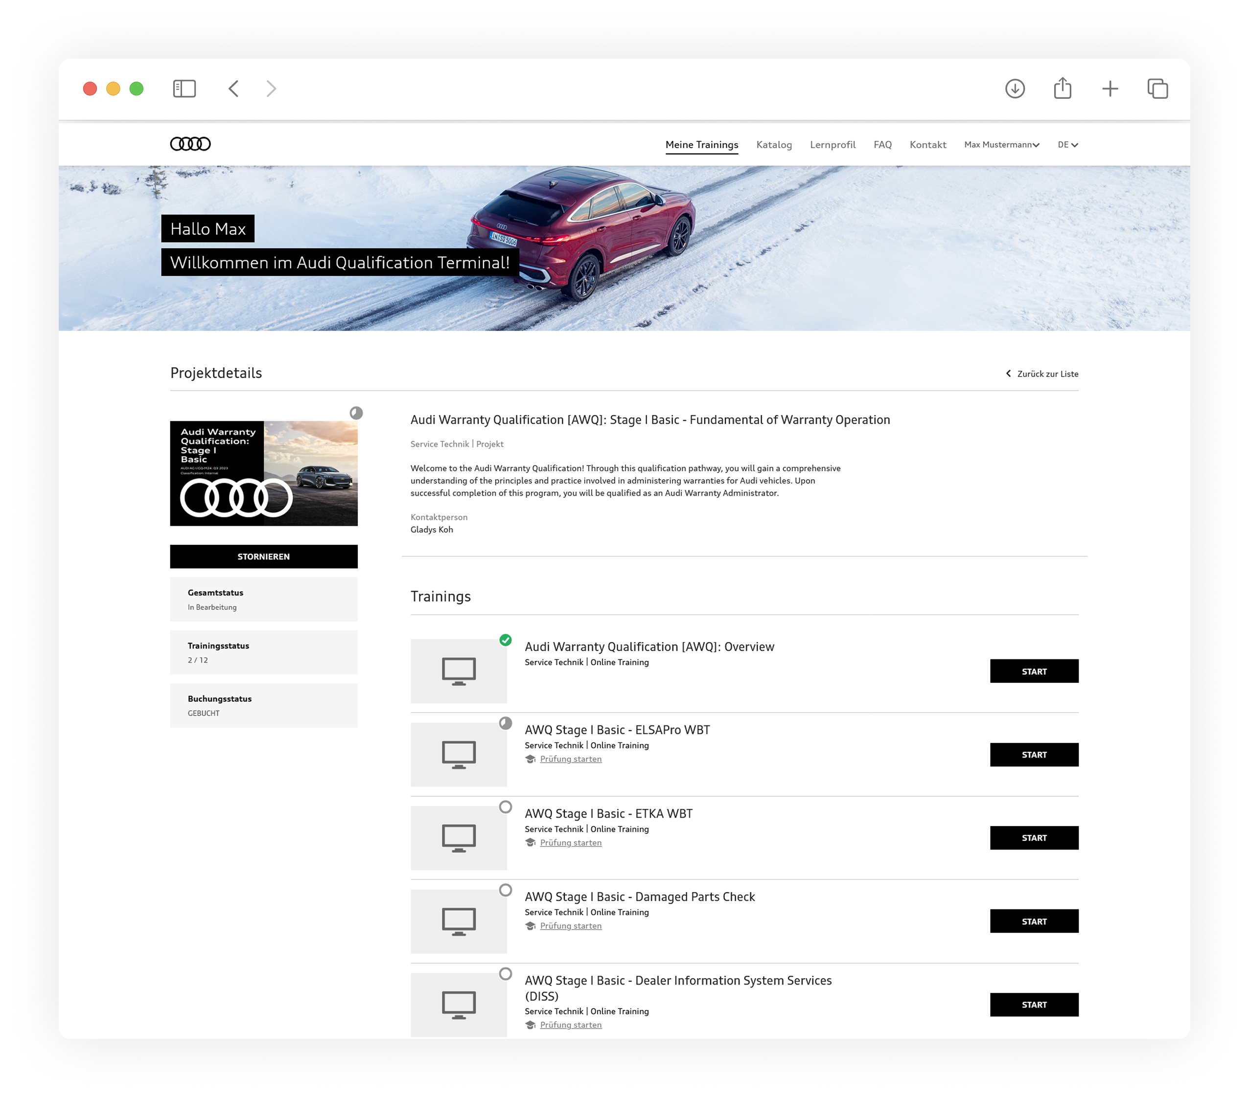Show the tab overview icon

(x=1157, y=89)
